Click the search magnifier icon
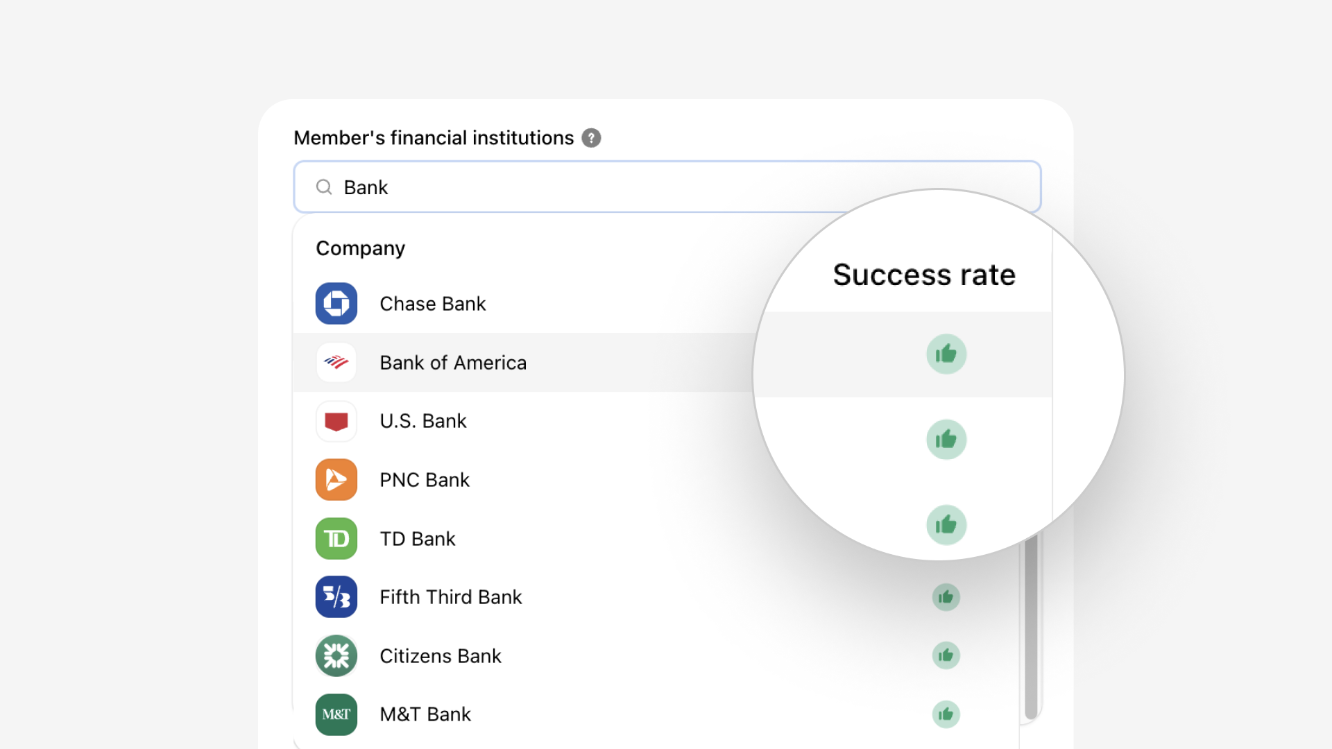The image size is (1332, 749). [324, 187]
